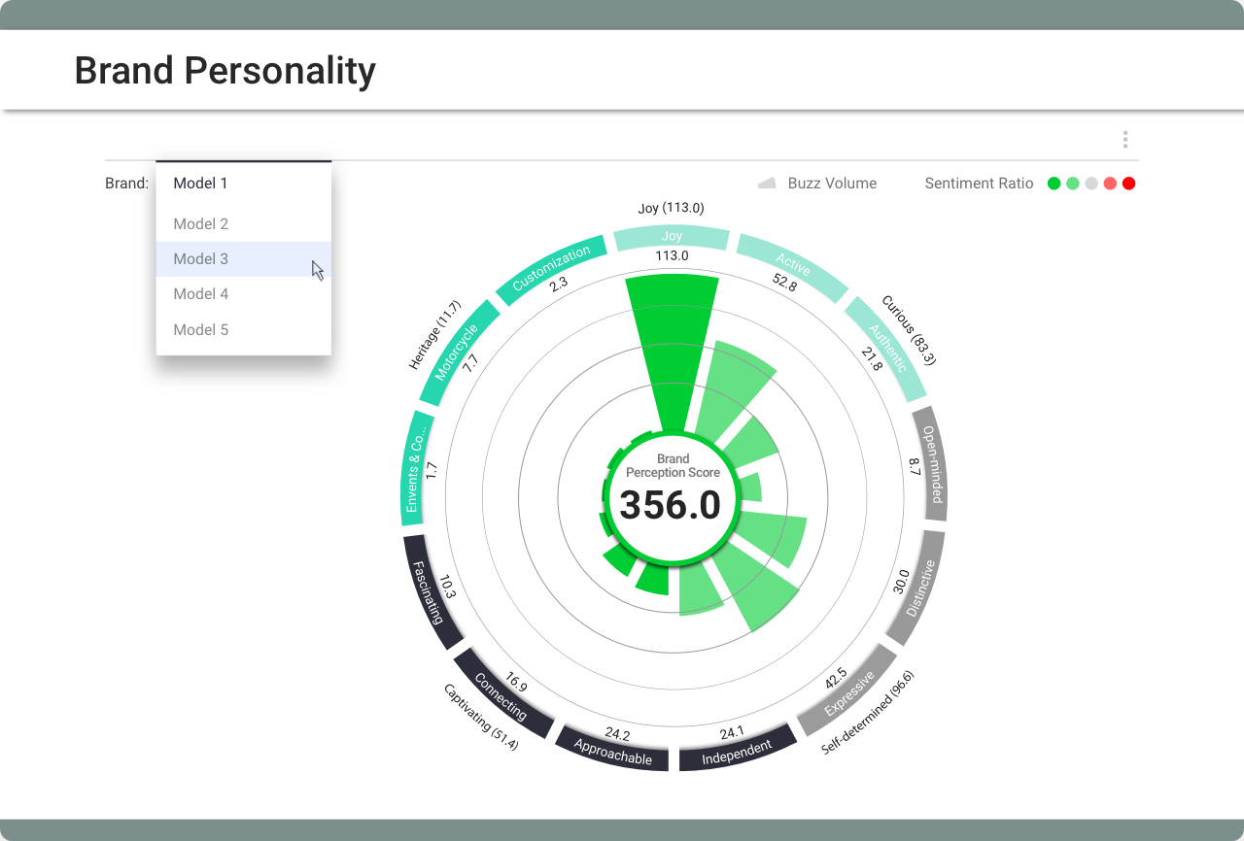Toggle the Buzz Volume legend label
This screenshot has width=1244, height=841.
(x=832, y=183)
